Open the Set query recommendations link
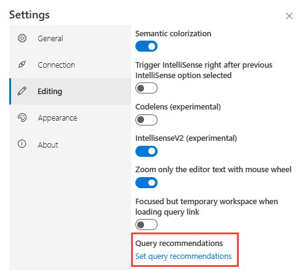 [183, 256]
